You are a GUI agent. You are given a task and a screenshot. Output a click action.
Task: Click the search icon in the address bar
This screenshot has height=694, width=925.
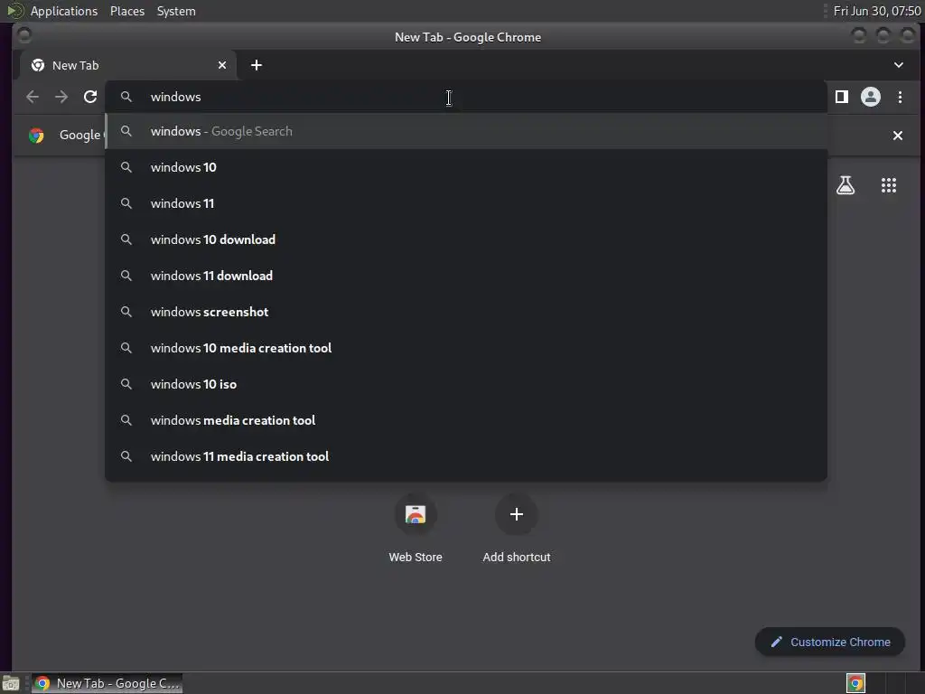pos(126,97)
